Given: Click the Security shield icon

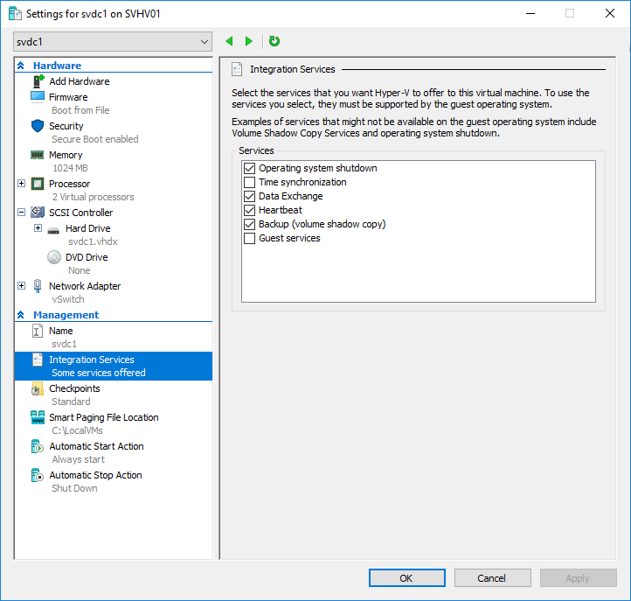Looking at the screenshot, I should tap(38, 126).
